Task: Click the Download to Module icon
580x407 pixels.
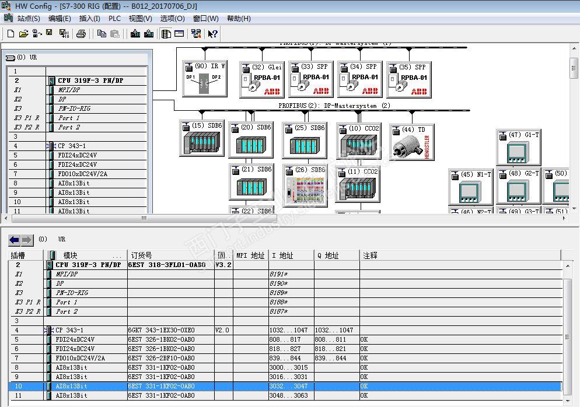Action: pos(135,34)
